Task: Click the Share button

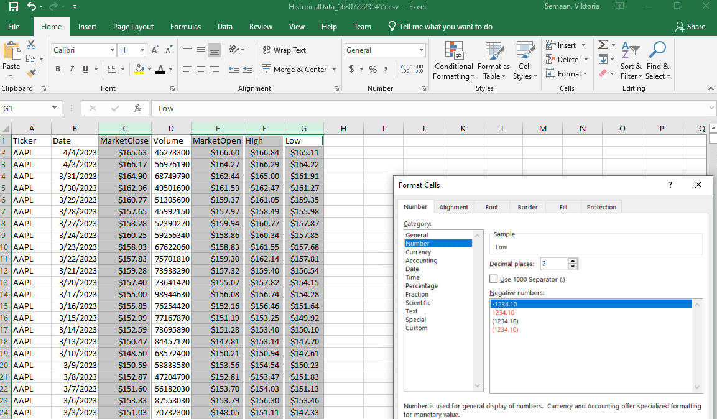Action: click(690, 27)
